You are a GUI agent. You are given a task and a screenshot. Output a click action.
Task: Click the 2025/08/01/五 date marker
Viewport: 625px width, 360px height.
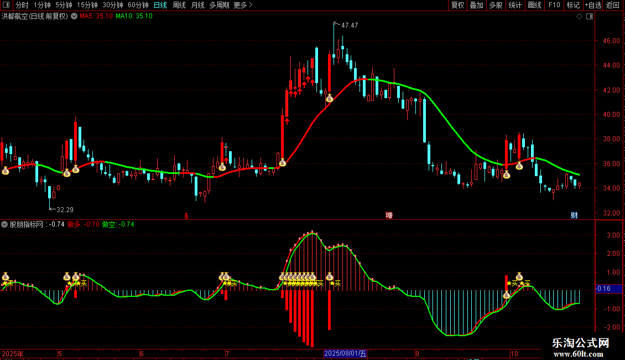click(x=345, y=353)
